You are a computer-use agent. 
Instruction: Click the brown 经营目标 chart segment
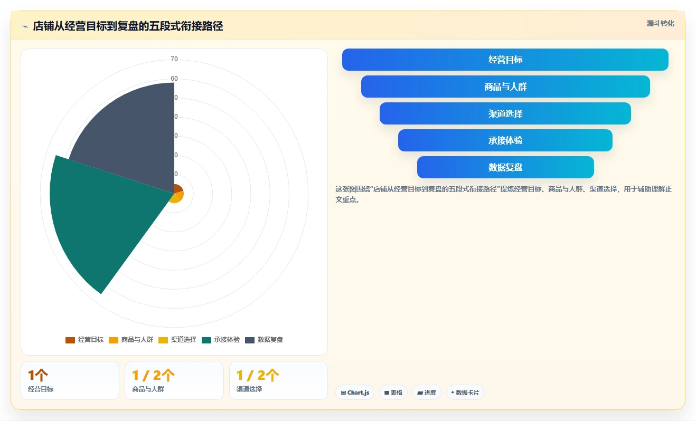click(178, 189)
